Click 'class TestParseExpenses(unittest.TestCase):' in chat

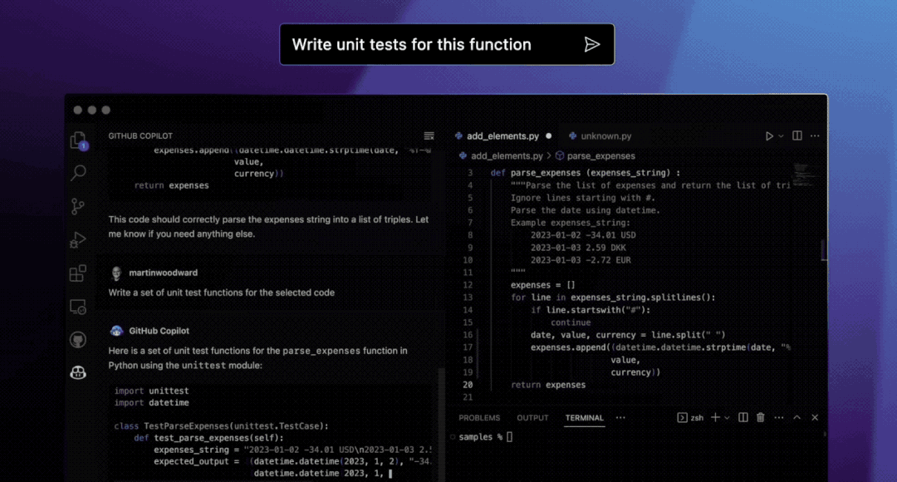pos(221,425)
